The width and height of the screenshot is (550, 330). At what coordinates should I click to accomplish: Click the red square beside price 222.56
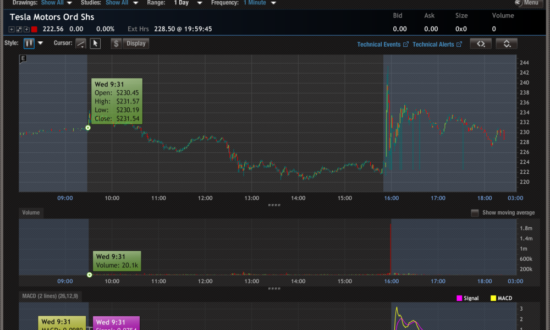click(x=34, y=29)
